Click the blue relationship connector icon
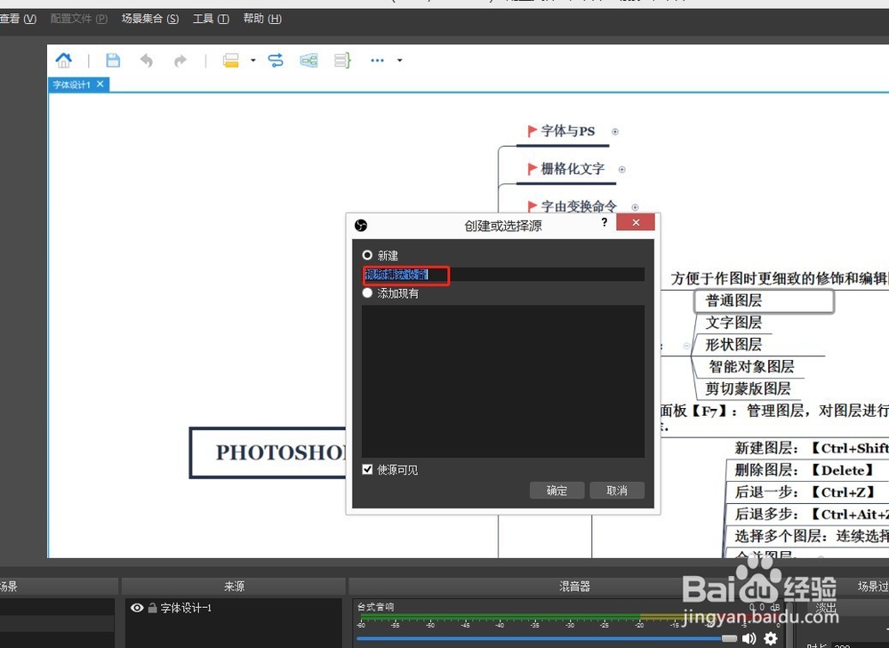 coord(276,60)
